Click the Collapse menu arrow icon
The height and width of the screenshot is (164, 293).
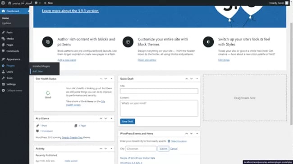tap(3, 91)
